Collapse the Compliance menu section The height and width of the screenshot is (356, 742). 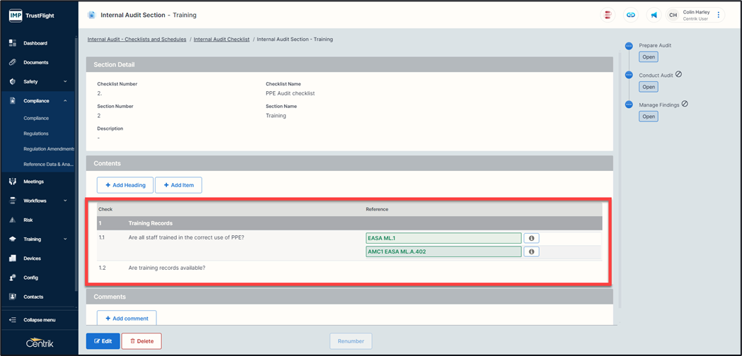66,101
